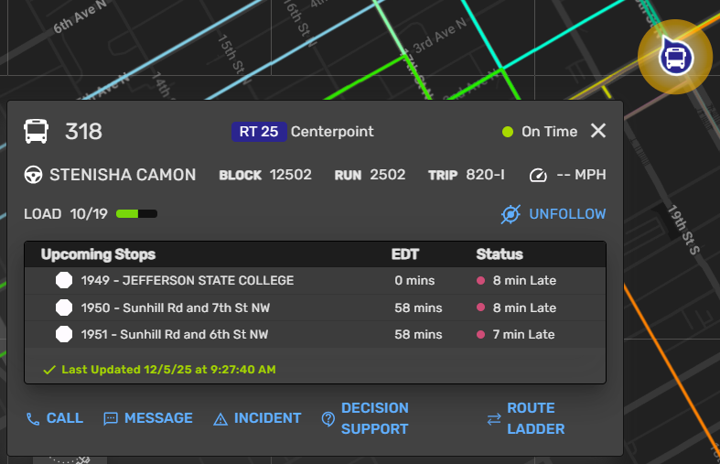Click the incident warning triangle icon
Viewport: 720px width, 464px height.
point(220,419)
